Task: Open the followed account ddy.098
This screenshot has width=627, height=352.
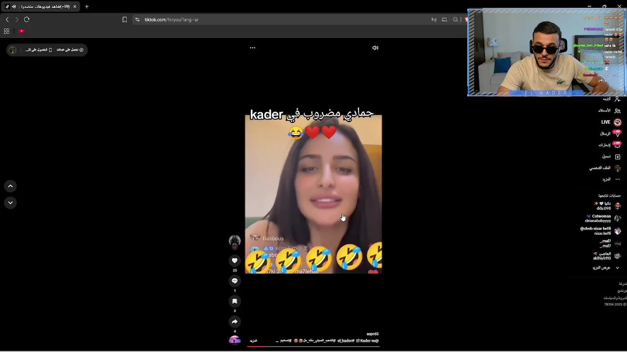Action: click(x=607, y=206)
